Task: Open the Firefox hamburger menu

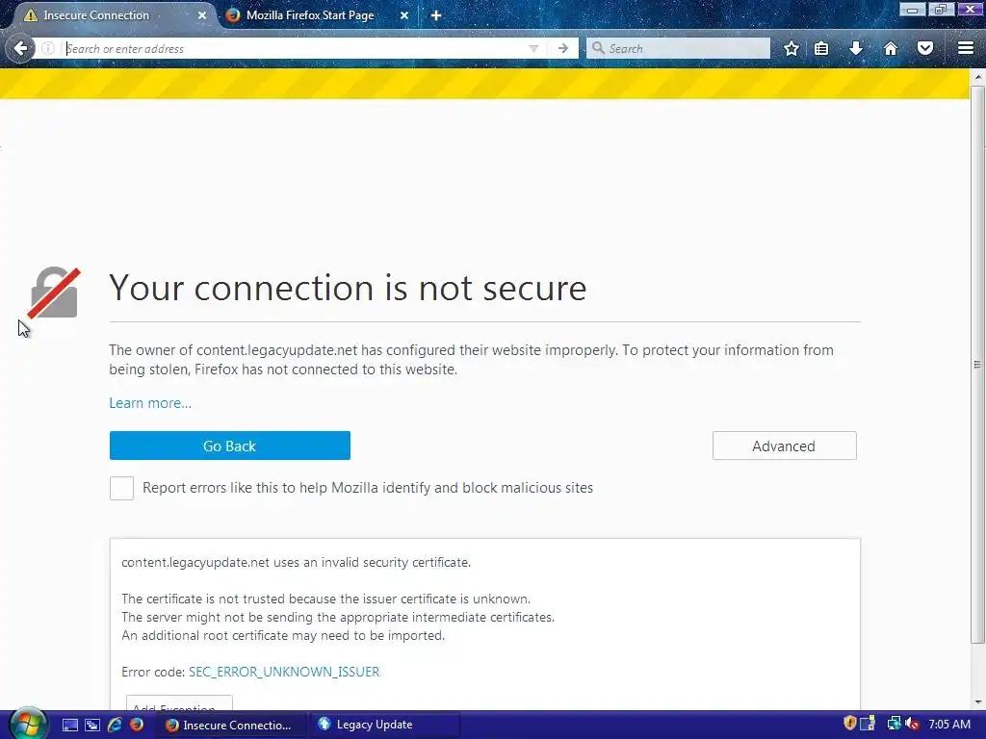Action: point(966,48)
